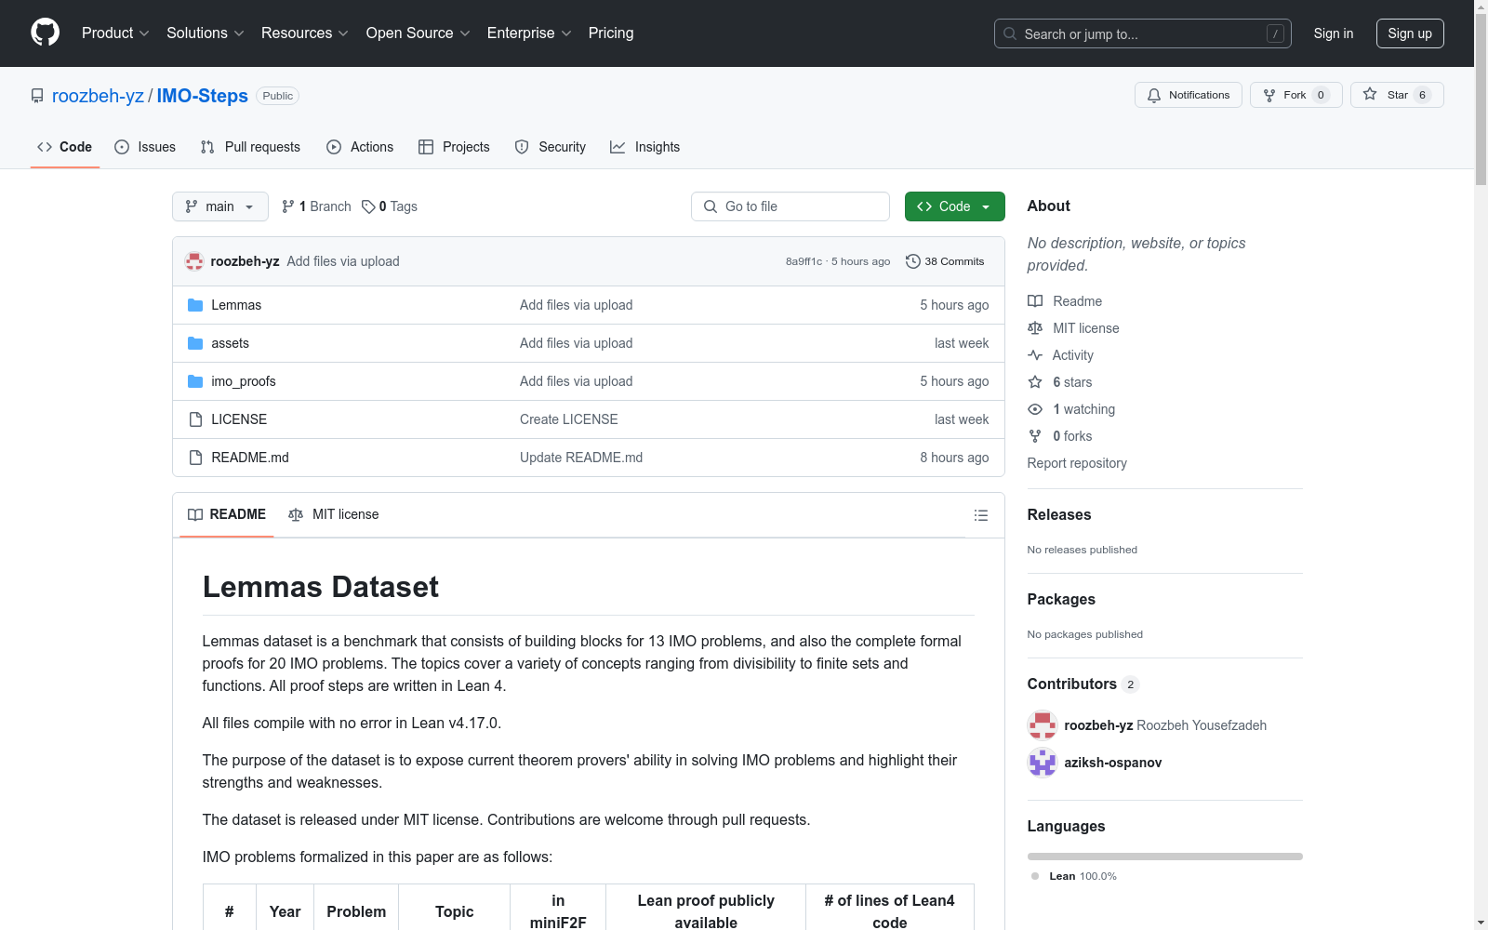Viewport: 1488px width, 930px height.
Task: Expand the Open Source menu
Action: [x=418, y=33]
